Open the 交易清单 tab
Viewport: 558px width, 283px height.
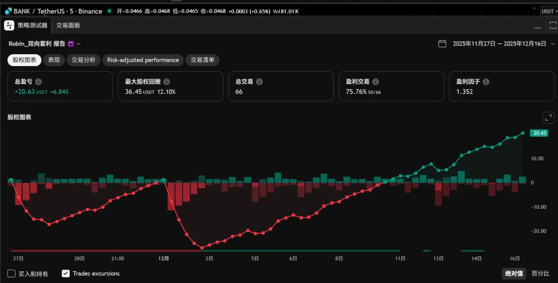(203, 60)
